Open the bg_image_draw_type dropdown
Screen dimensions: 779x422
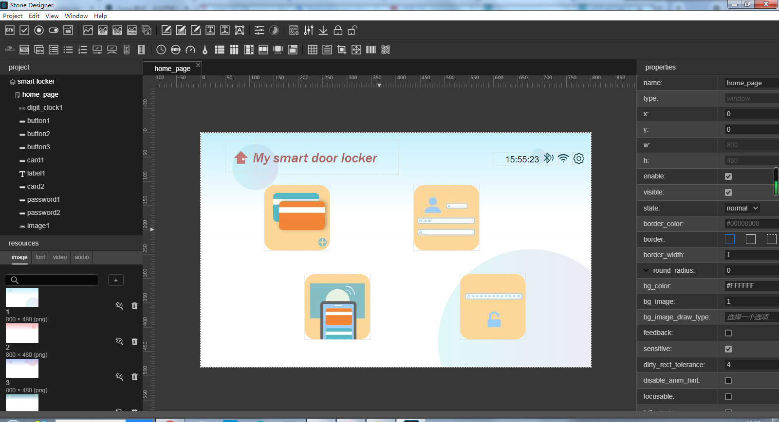750,317
